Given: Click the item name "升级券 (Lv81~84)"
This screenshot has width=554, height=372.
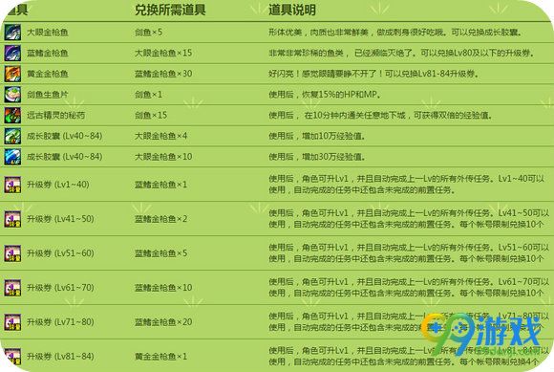Looking at the screenshot, I should click(60, 356).
